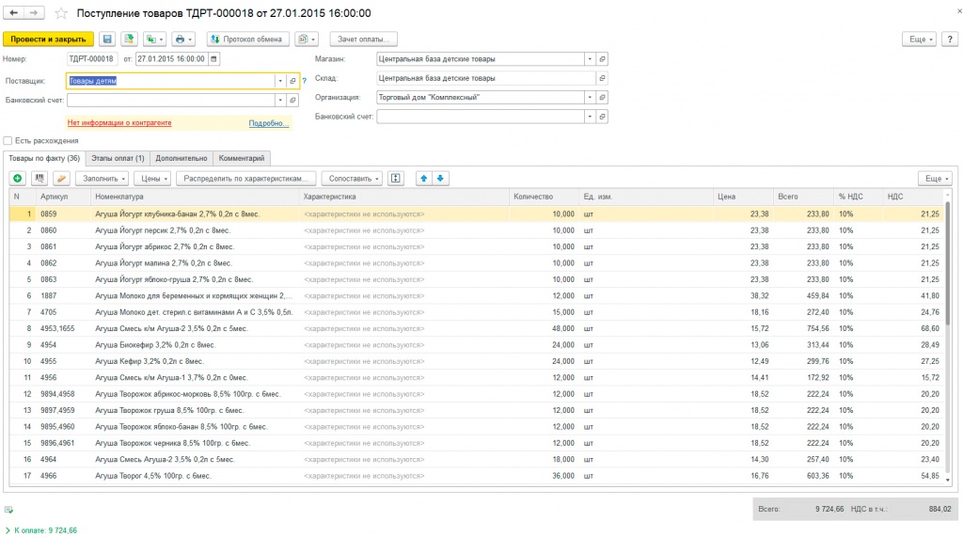Save the document with the floppy disk icon
Screen dimensions: 963x537
tap(107, 39)
